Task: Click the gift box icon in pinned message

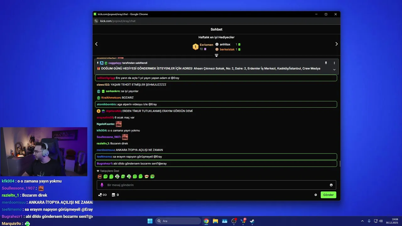Action: [98, 68]
